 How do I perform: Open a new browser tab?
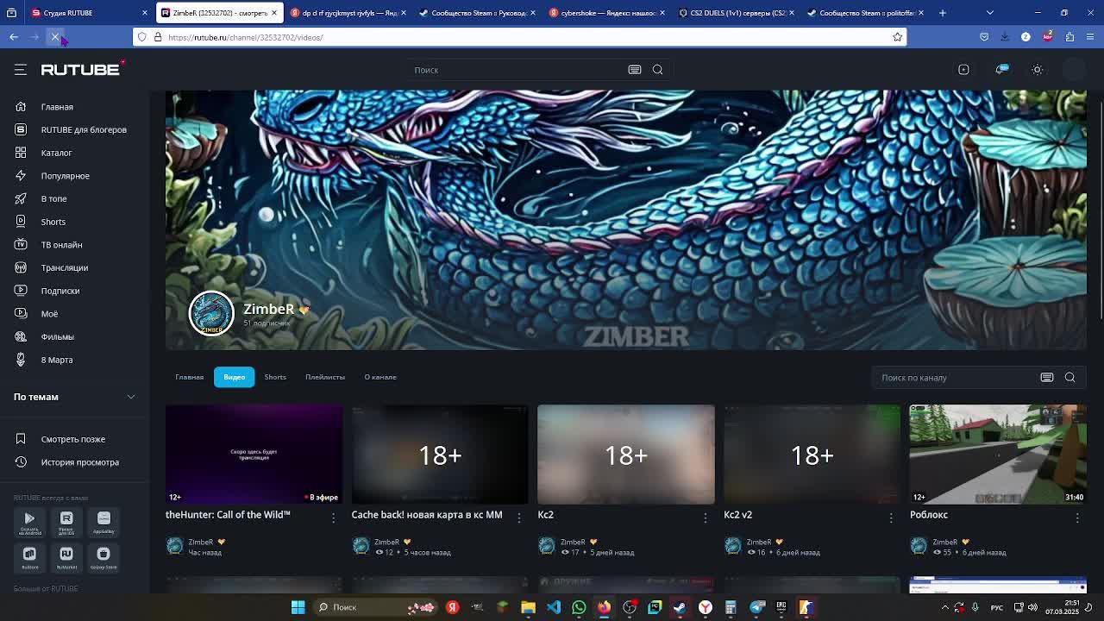[x=943, y=13]
